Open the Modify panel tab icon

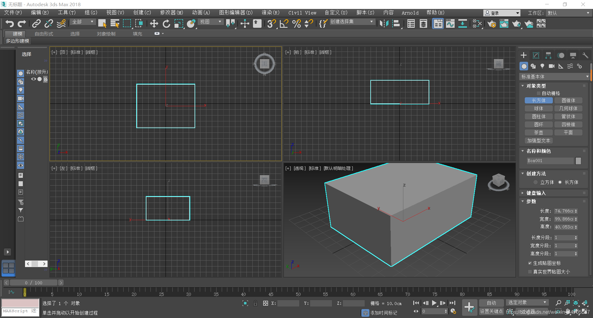[536, 55]
